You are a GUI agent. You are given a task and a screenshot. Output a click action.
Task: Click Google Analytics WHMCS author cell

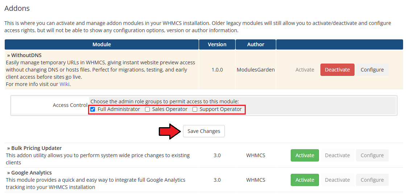(x=256, y=180)
